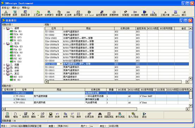Open 报警联锁 alarm interlock icon
The width and height of the screenshot is (195, 128).
pos(114,13)
